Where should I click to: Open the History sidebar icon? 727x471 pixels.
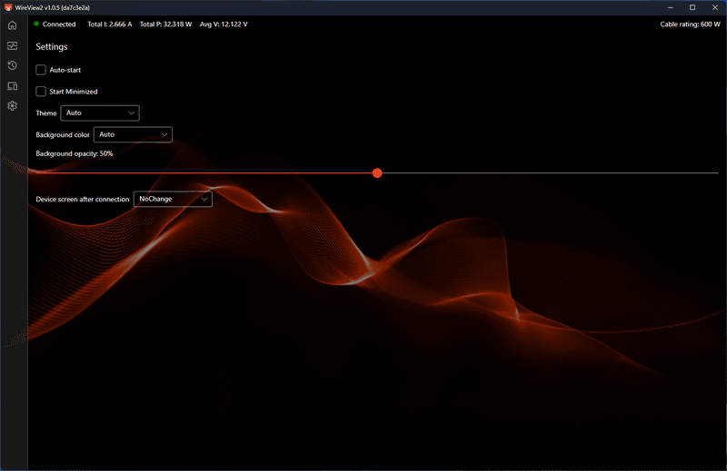[13, 65]
